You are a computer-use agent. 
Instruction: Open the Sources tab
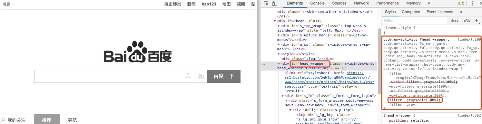pos(339,3)
